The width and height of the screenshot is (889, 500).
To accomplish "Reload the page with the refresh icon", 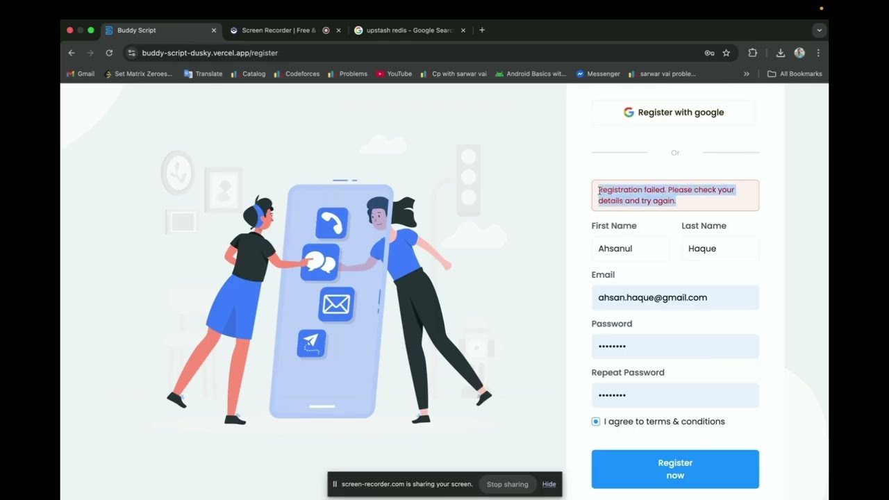I will (109, 53).
